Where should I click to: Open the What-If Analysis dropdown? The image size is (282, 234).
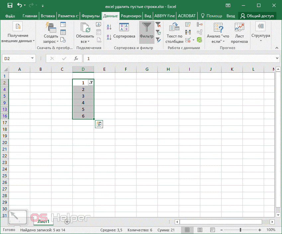pos(218,33)
